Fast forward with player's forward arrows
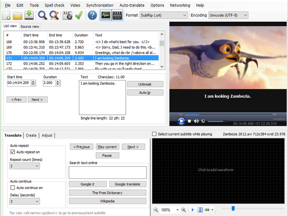The width and height of the screenshot is (288, 216). (274, 115)
